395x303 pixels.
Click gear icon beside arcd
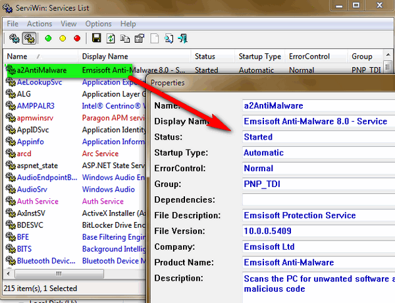tap(11, 153)
